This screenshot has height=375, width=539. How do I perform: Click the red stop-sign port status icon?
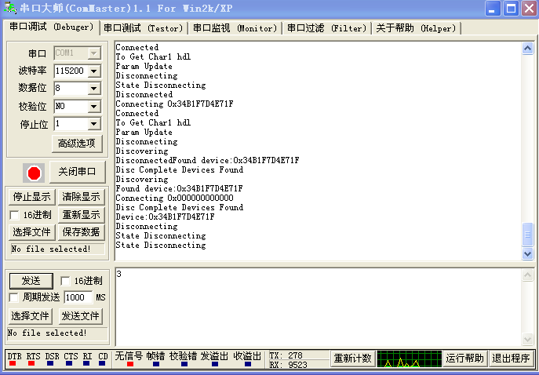[x=34, y=173]
